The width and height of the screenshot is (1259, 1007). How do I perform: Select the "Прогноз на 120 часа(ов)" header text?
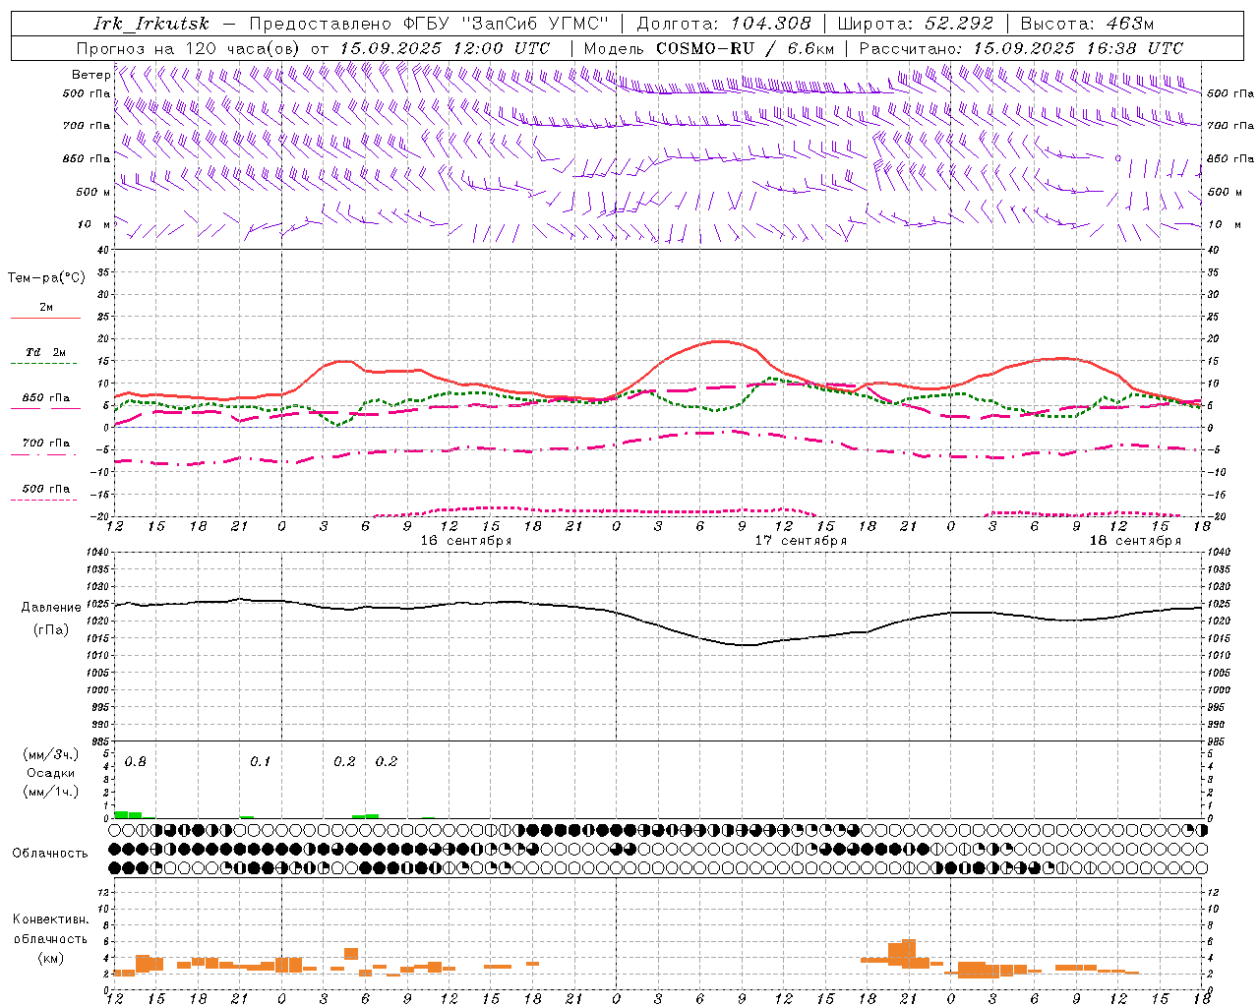(190, 48)
